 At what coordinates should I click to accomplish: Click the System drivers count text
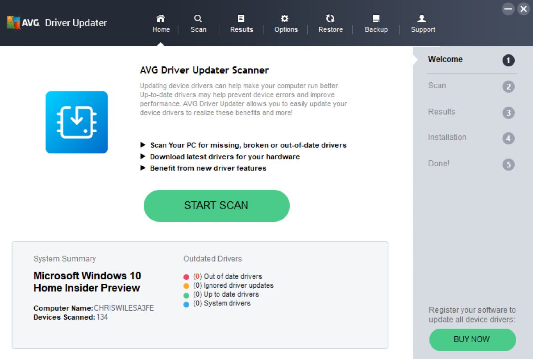(x=221, y=303)
